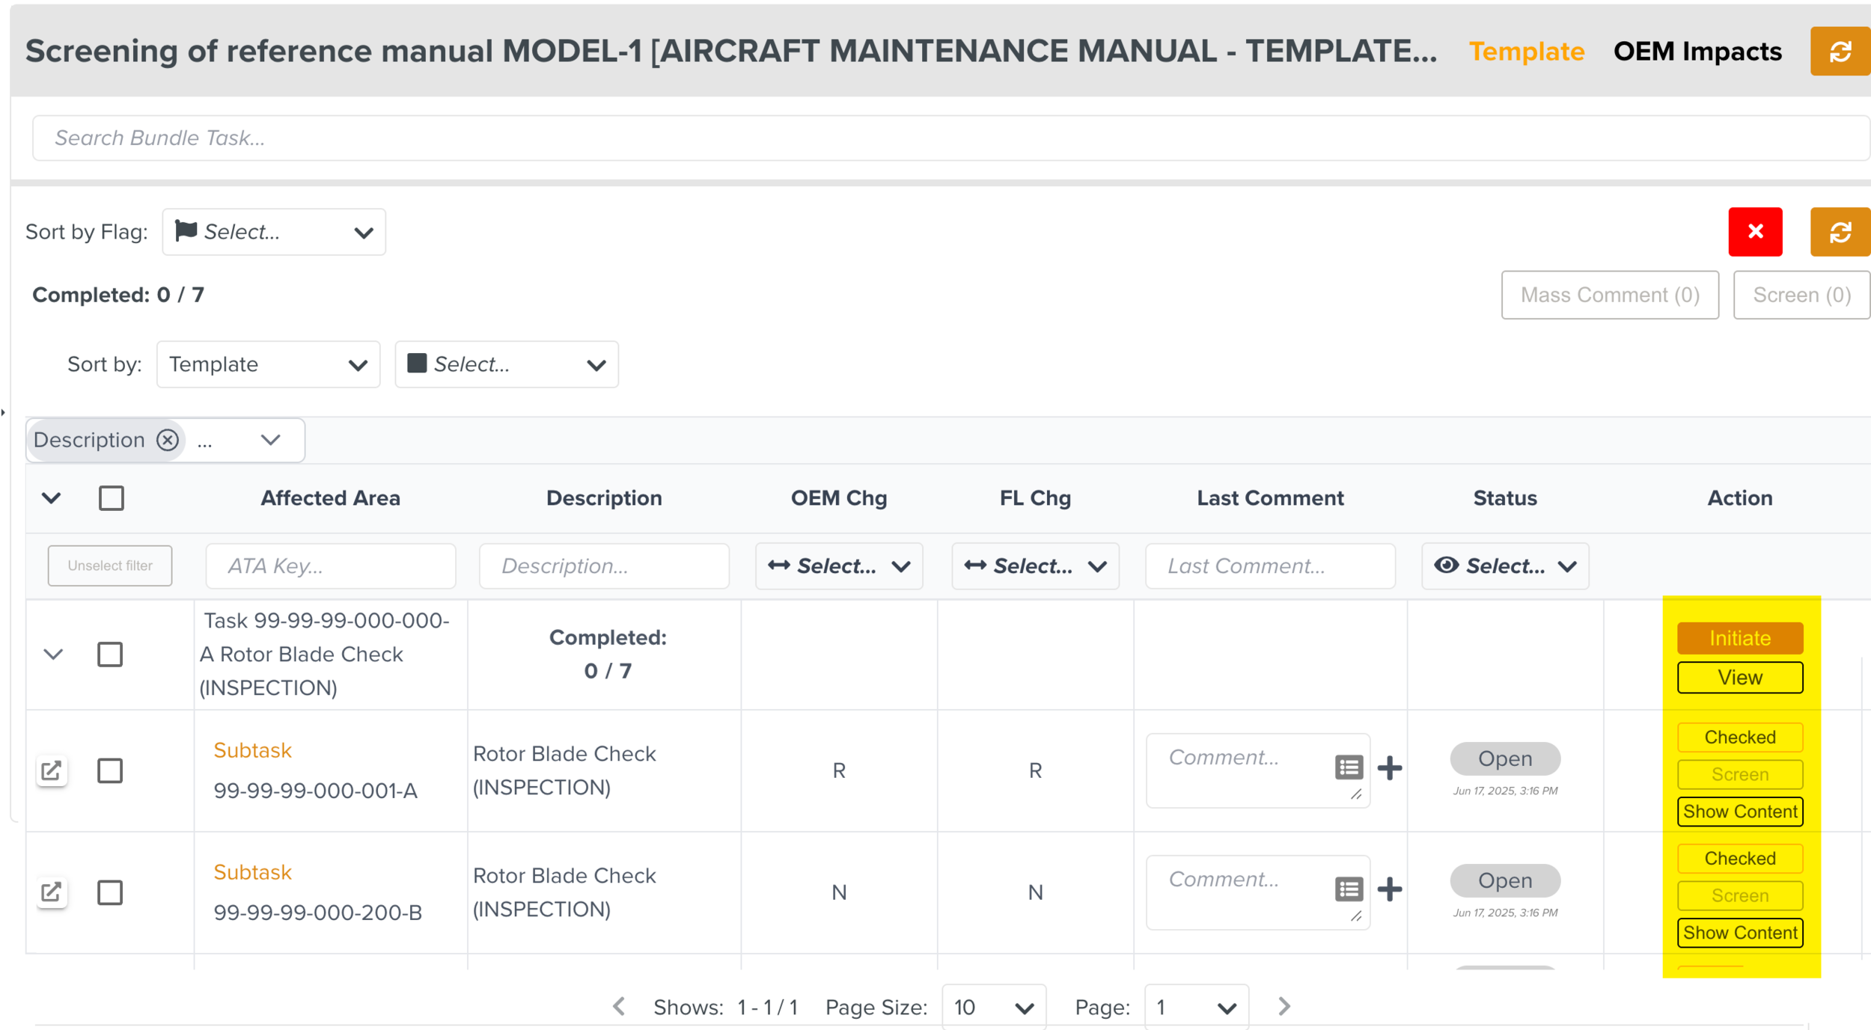Click Show Content for first subtask

coord(1739,812)
